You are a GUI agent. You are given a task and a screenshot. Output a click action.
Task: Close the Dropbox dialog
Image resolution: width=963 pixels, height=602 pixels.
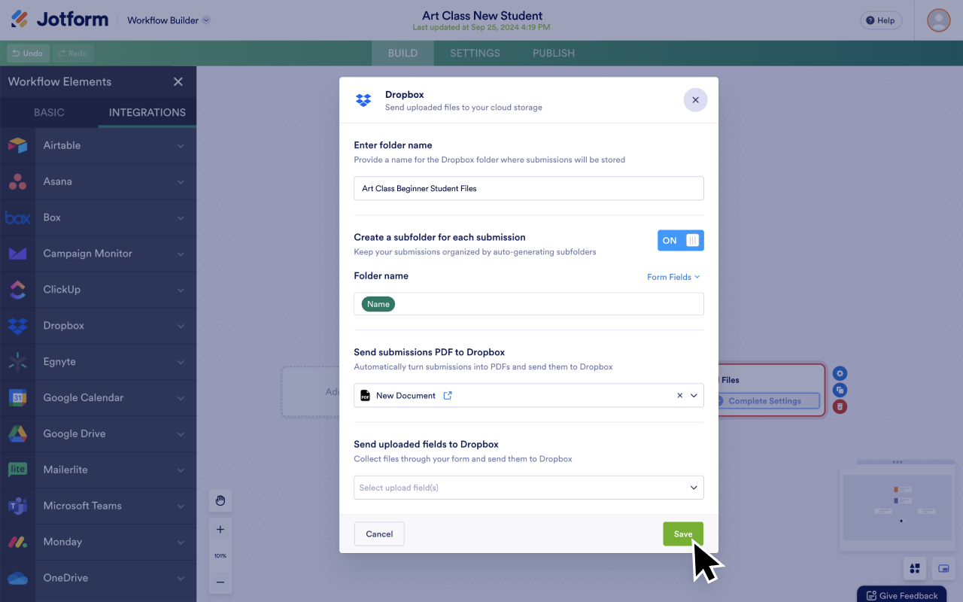[x=695, y=100]
